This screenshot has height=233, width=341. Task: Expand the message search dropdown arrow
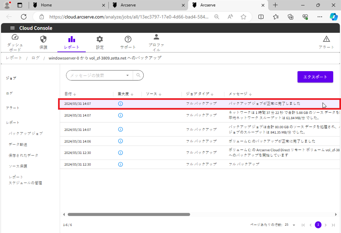[127, 75]
